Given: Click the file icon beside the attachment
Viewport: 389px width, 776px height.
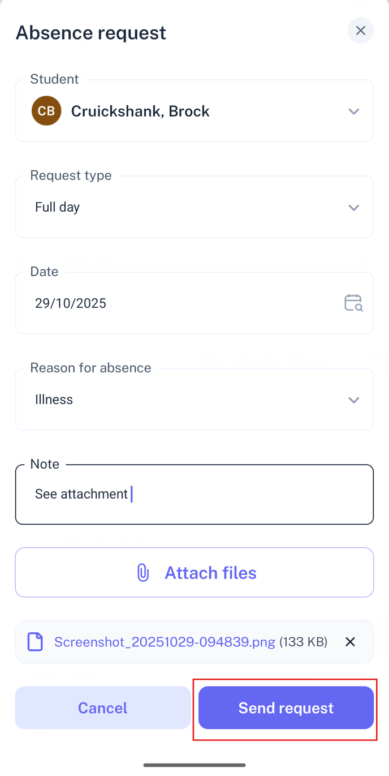Looking at the screenshot, I should [x=34, y=641].
